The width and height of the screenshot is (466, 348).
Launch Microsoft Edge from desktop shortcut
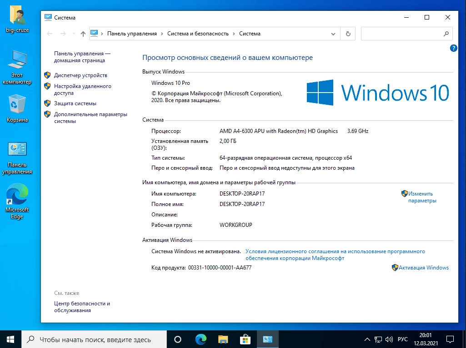point(17,201)
